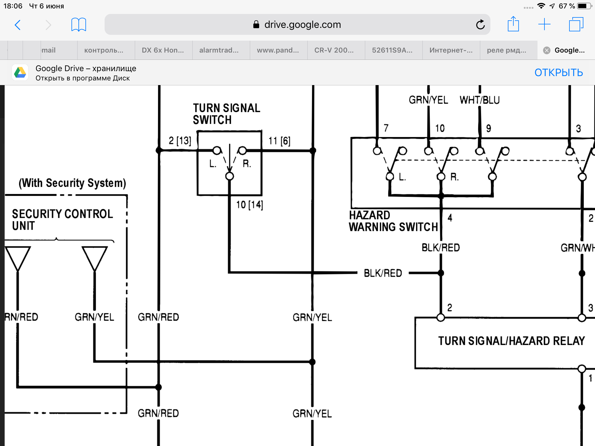This screenshot has width=595, height=446.
Task: Tap the forward navigation arrow
Action: [48, 25]
